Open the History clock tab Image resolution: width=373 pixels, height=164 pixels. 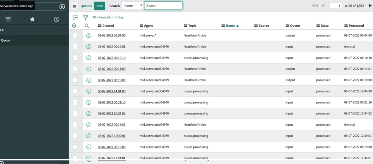[57, 20]
